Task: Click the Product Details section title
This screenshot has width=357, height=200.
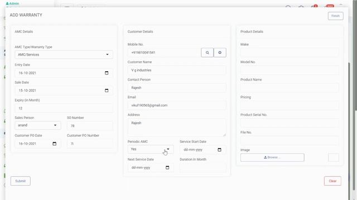Action: [x=252, y=32]
